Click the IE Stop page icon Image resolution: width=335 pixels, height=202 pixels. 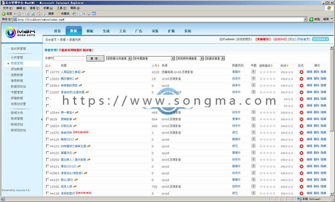[27, 14]
